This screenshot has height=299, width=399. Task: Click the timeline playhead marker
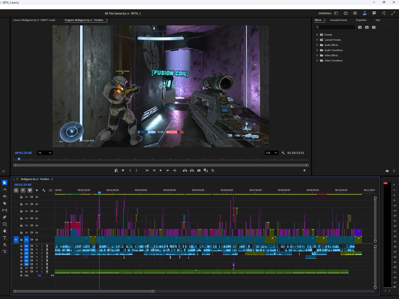[99, 193]
